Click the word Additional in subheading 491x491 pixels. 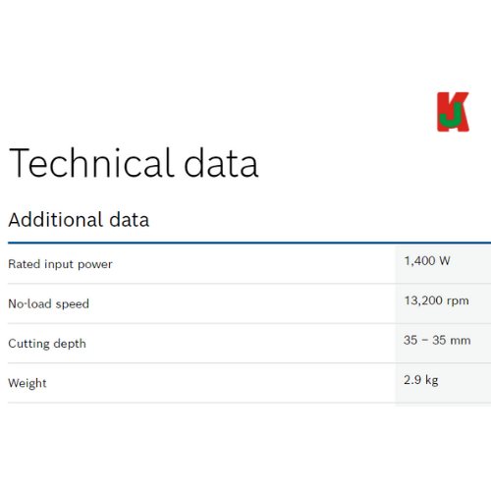pos(56,219)
